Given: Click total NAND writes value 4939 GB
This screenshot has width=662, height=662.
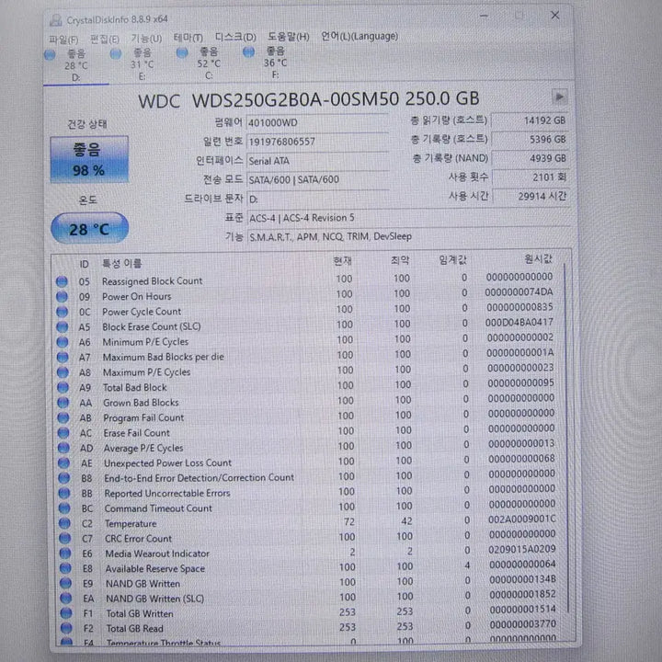Looking at the screenshot, I should click(x=531, y=158).
